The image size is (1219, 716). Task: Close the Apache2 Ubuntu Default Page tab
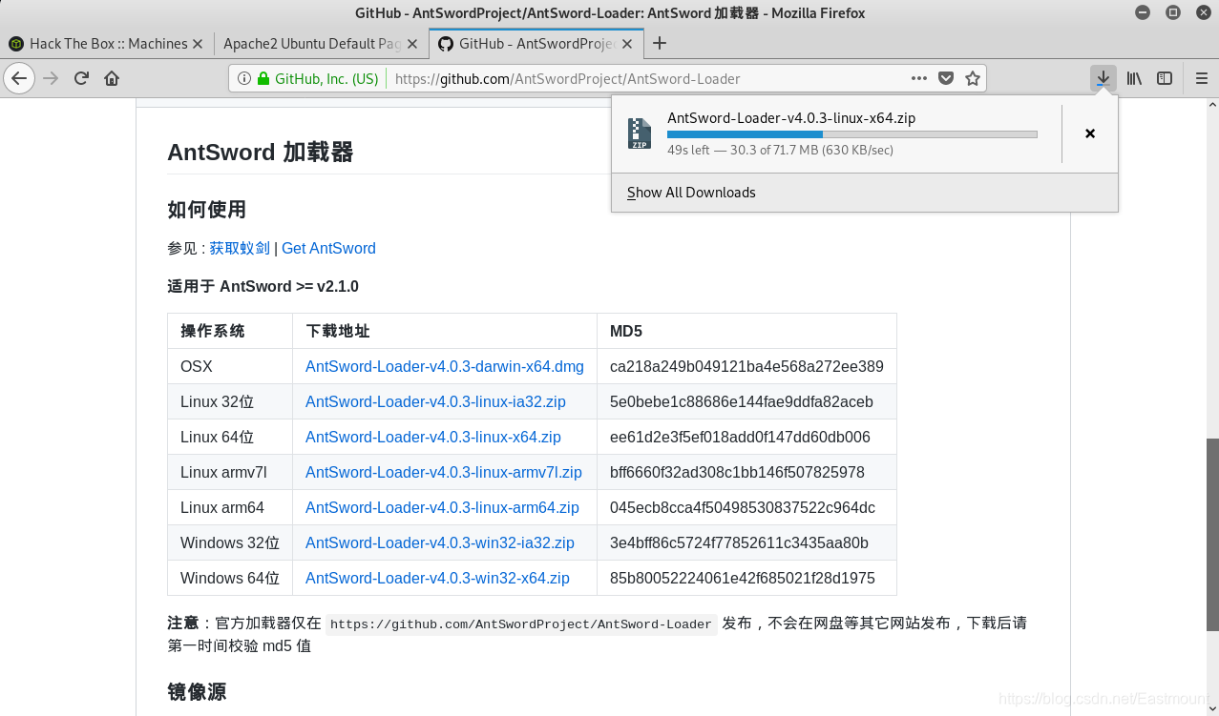click(412, 43)
